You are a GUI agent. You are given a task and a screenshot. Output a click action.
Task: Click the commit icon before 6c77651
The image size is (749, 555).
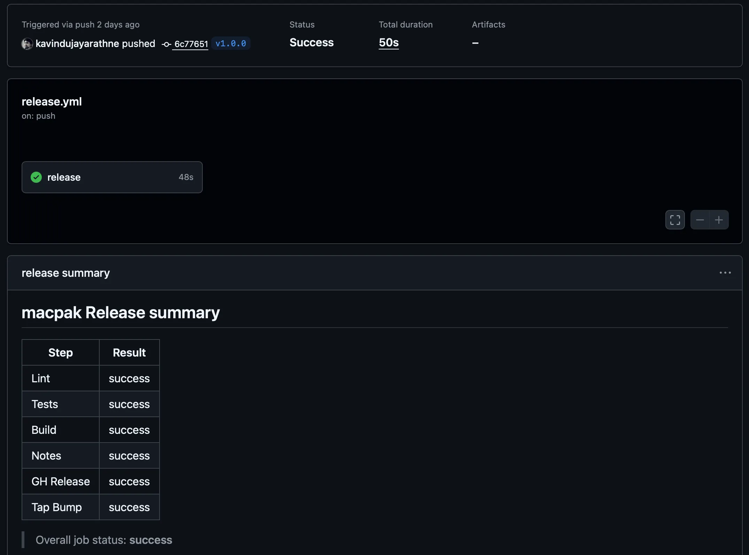click(x=166, y=44)
